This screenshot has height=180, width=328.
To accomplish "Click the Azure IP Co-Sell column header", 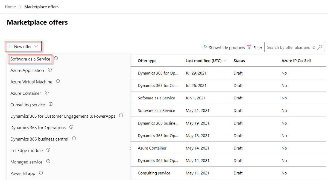I will point(296,61).
